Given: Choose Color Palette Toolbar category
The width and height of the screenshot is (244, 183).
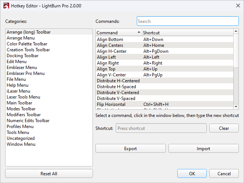Looking at the screenshot, I should [x=27, y=44].
